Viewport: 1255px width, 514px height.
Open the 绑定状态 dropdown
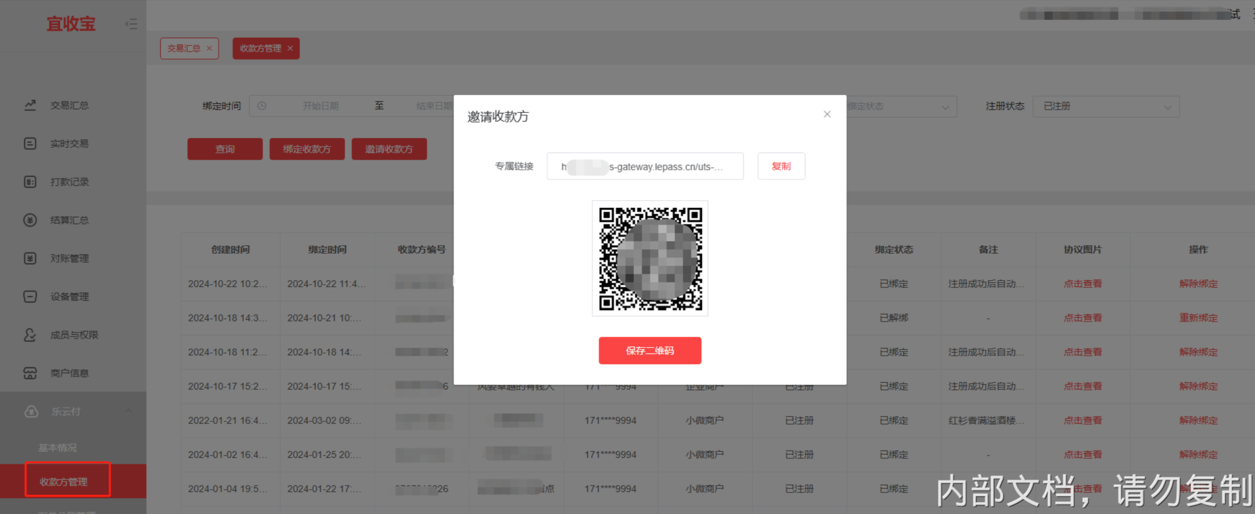pyautogui.click(x=901, y=106)
